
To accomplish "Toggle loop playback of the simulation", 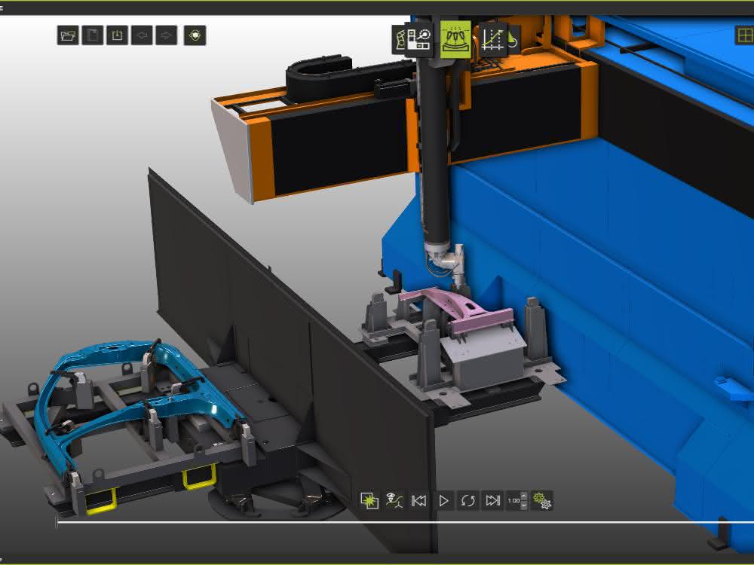I will [x=468, y=501].
